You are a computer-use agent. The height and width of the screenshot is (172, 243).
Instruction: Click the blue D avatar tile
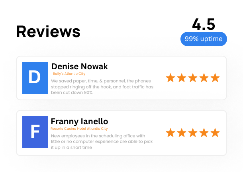tap(35, 78)
